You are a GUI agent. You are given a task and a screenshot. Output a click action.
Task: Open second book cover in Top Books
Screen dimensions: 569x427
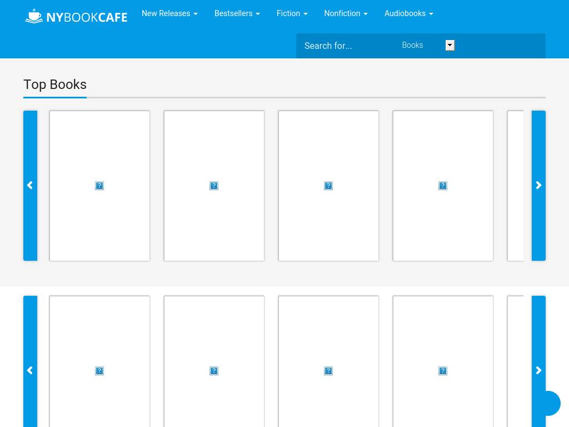pyautogui.click(x=214, y=186)
